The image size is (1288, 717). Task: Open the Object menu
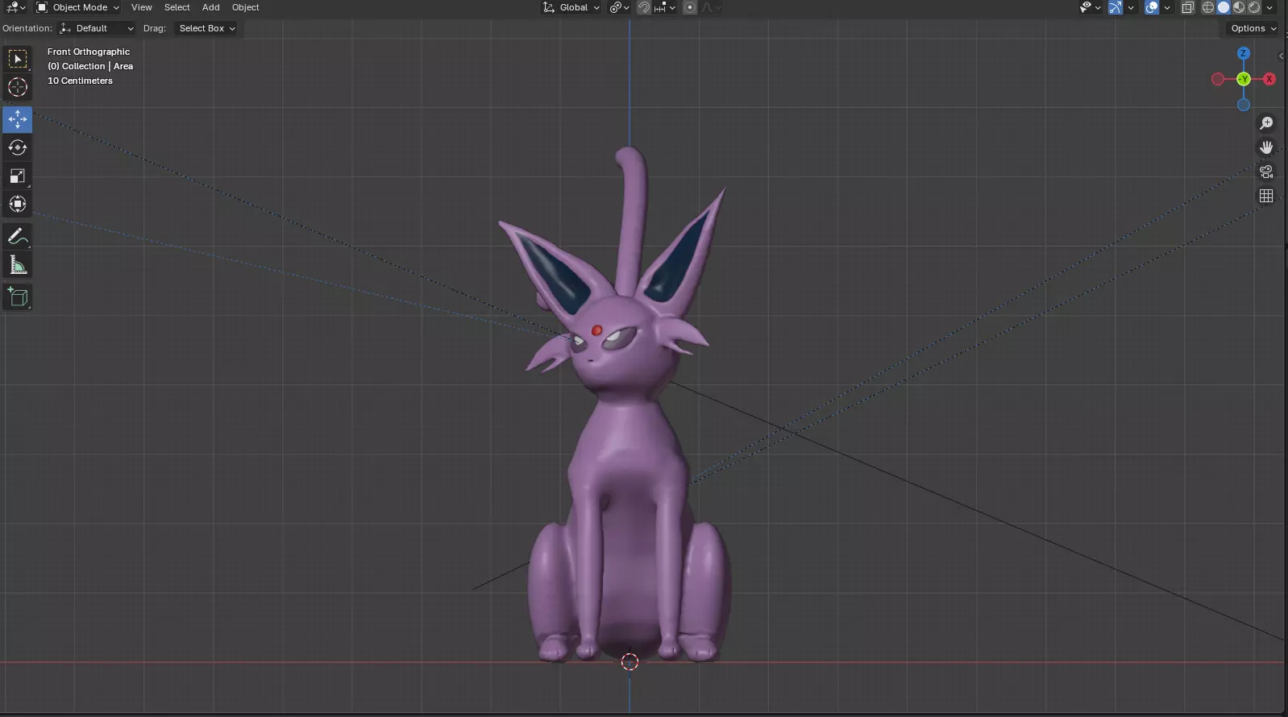[x=246, y=7]
